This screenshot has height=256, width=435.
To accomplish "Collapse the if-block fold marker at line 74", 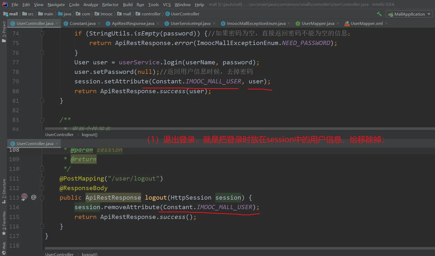I will (x=42, y=34).
